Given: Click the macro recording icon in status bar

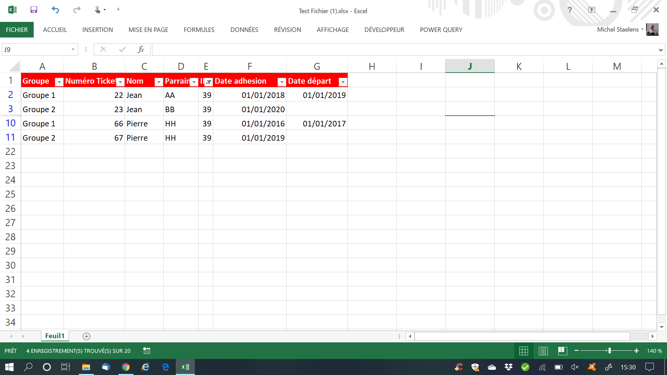Looking at the screenshot, I should click(x=147, y=351).
